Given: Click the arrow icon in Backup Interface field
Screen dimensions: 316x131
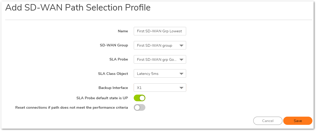Looking at the screenshot, I should coord(181,88).
